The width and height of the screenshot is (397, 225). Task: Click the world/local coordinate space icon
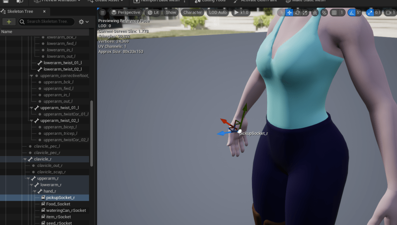click(315, 12)
